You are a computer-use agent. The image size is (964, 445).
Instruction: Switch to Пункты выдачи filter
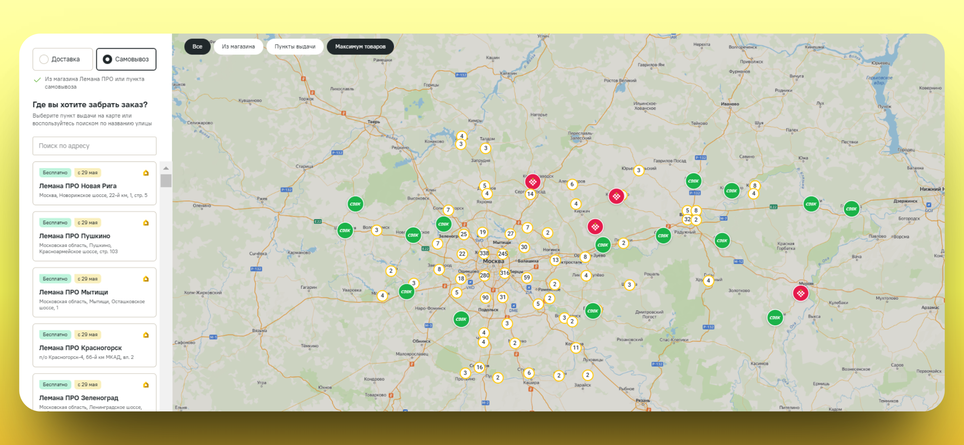click(x=295, y=47)
